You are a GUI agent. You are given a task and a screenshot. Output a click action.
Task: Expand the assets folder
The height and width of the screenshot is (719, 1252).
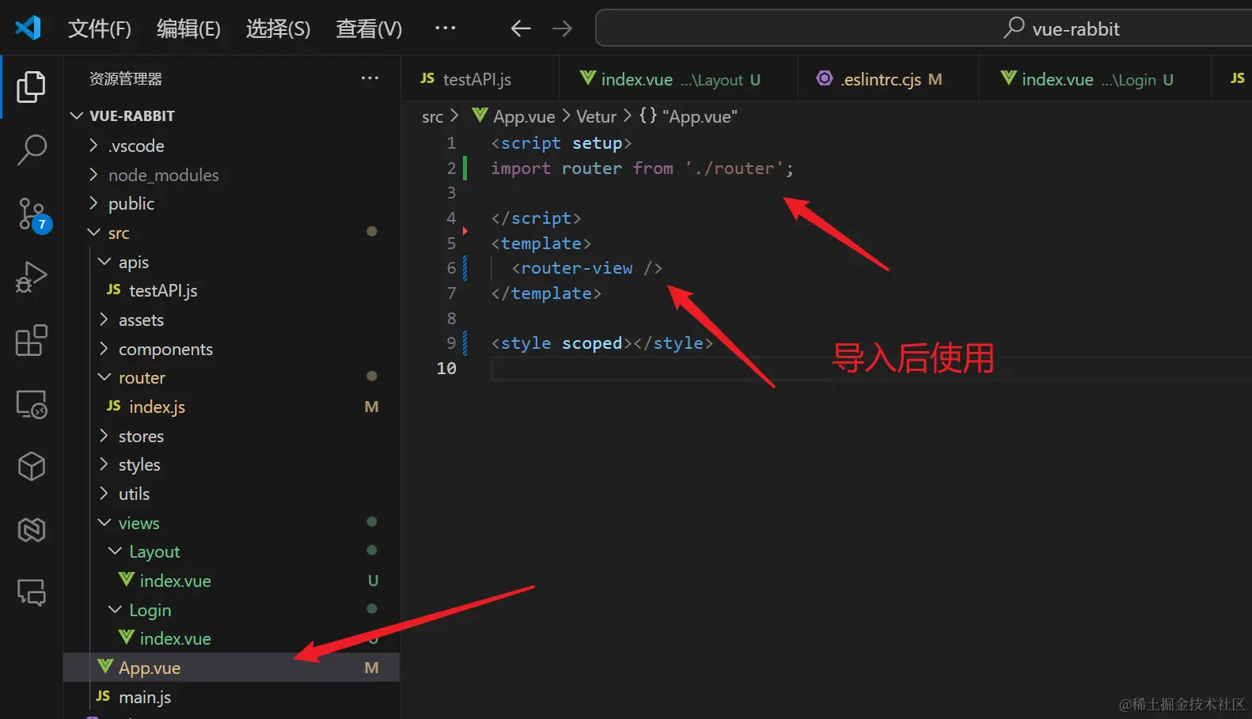[x=231, y=320]
